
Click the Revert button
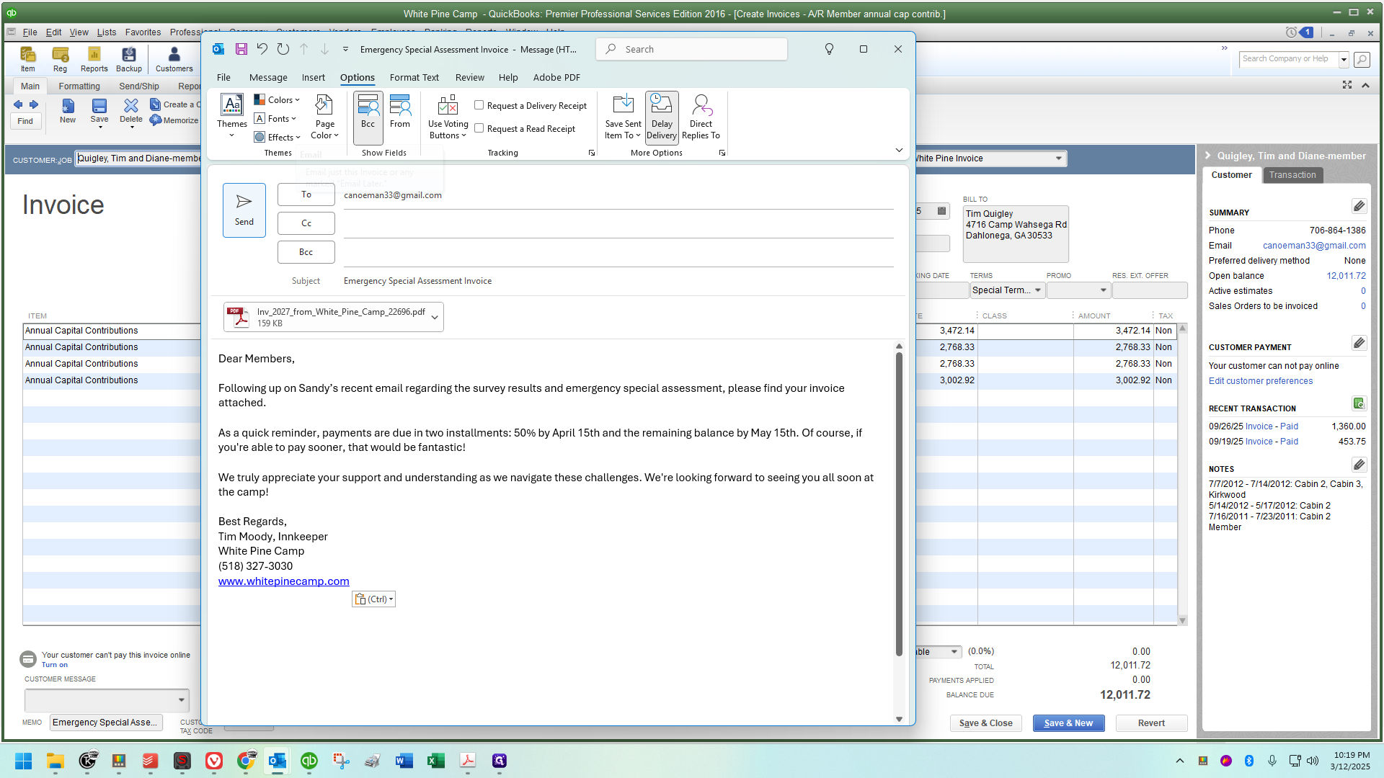tap(1151, 723)
